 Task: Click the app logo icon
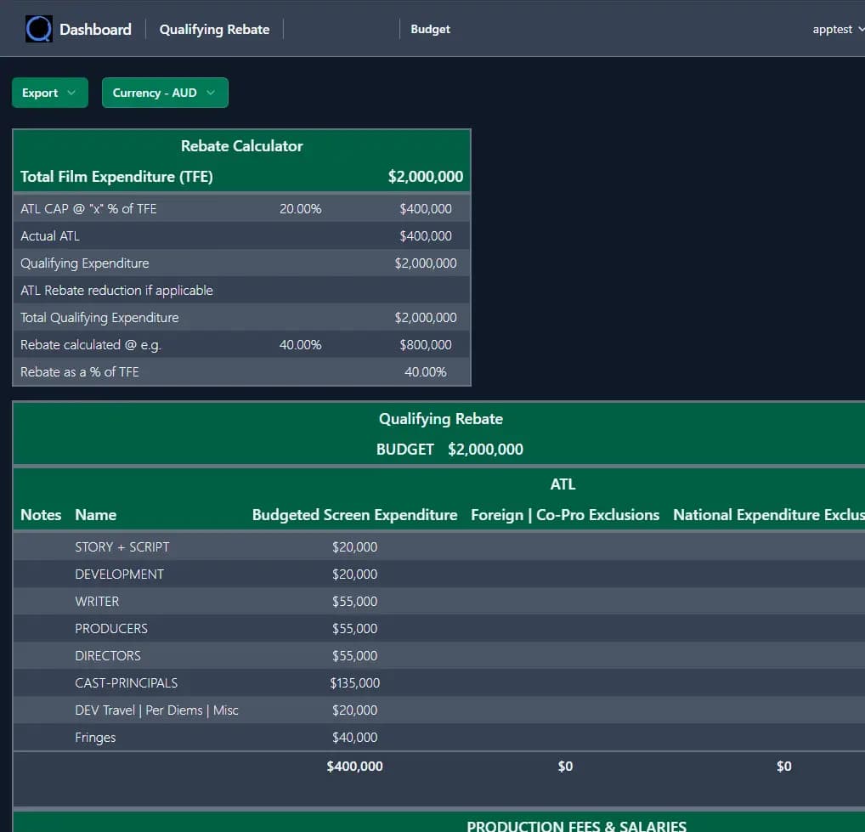[38, 29]
